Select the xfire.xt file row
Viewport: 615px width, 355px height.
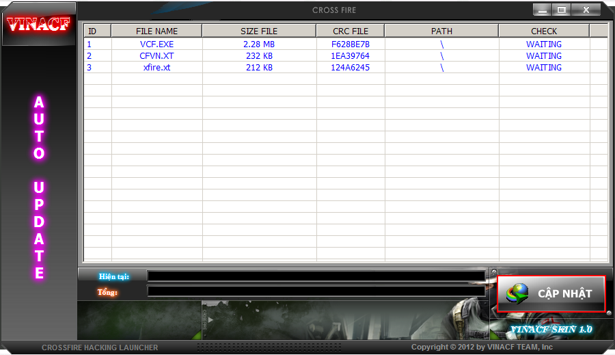coord(346,67)
